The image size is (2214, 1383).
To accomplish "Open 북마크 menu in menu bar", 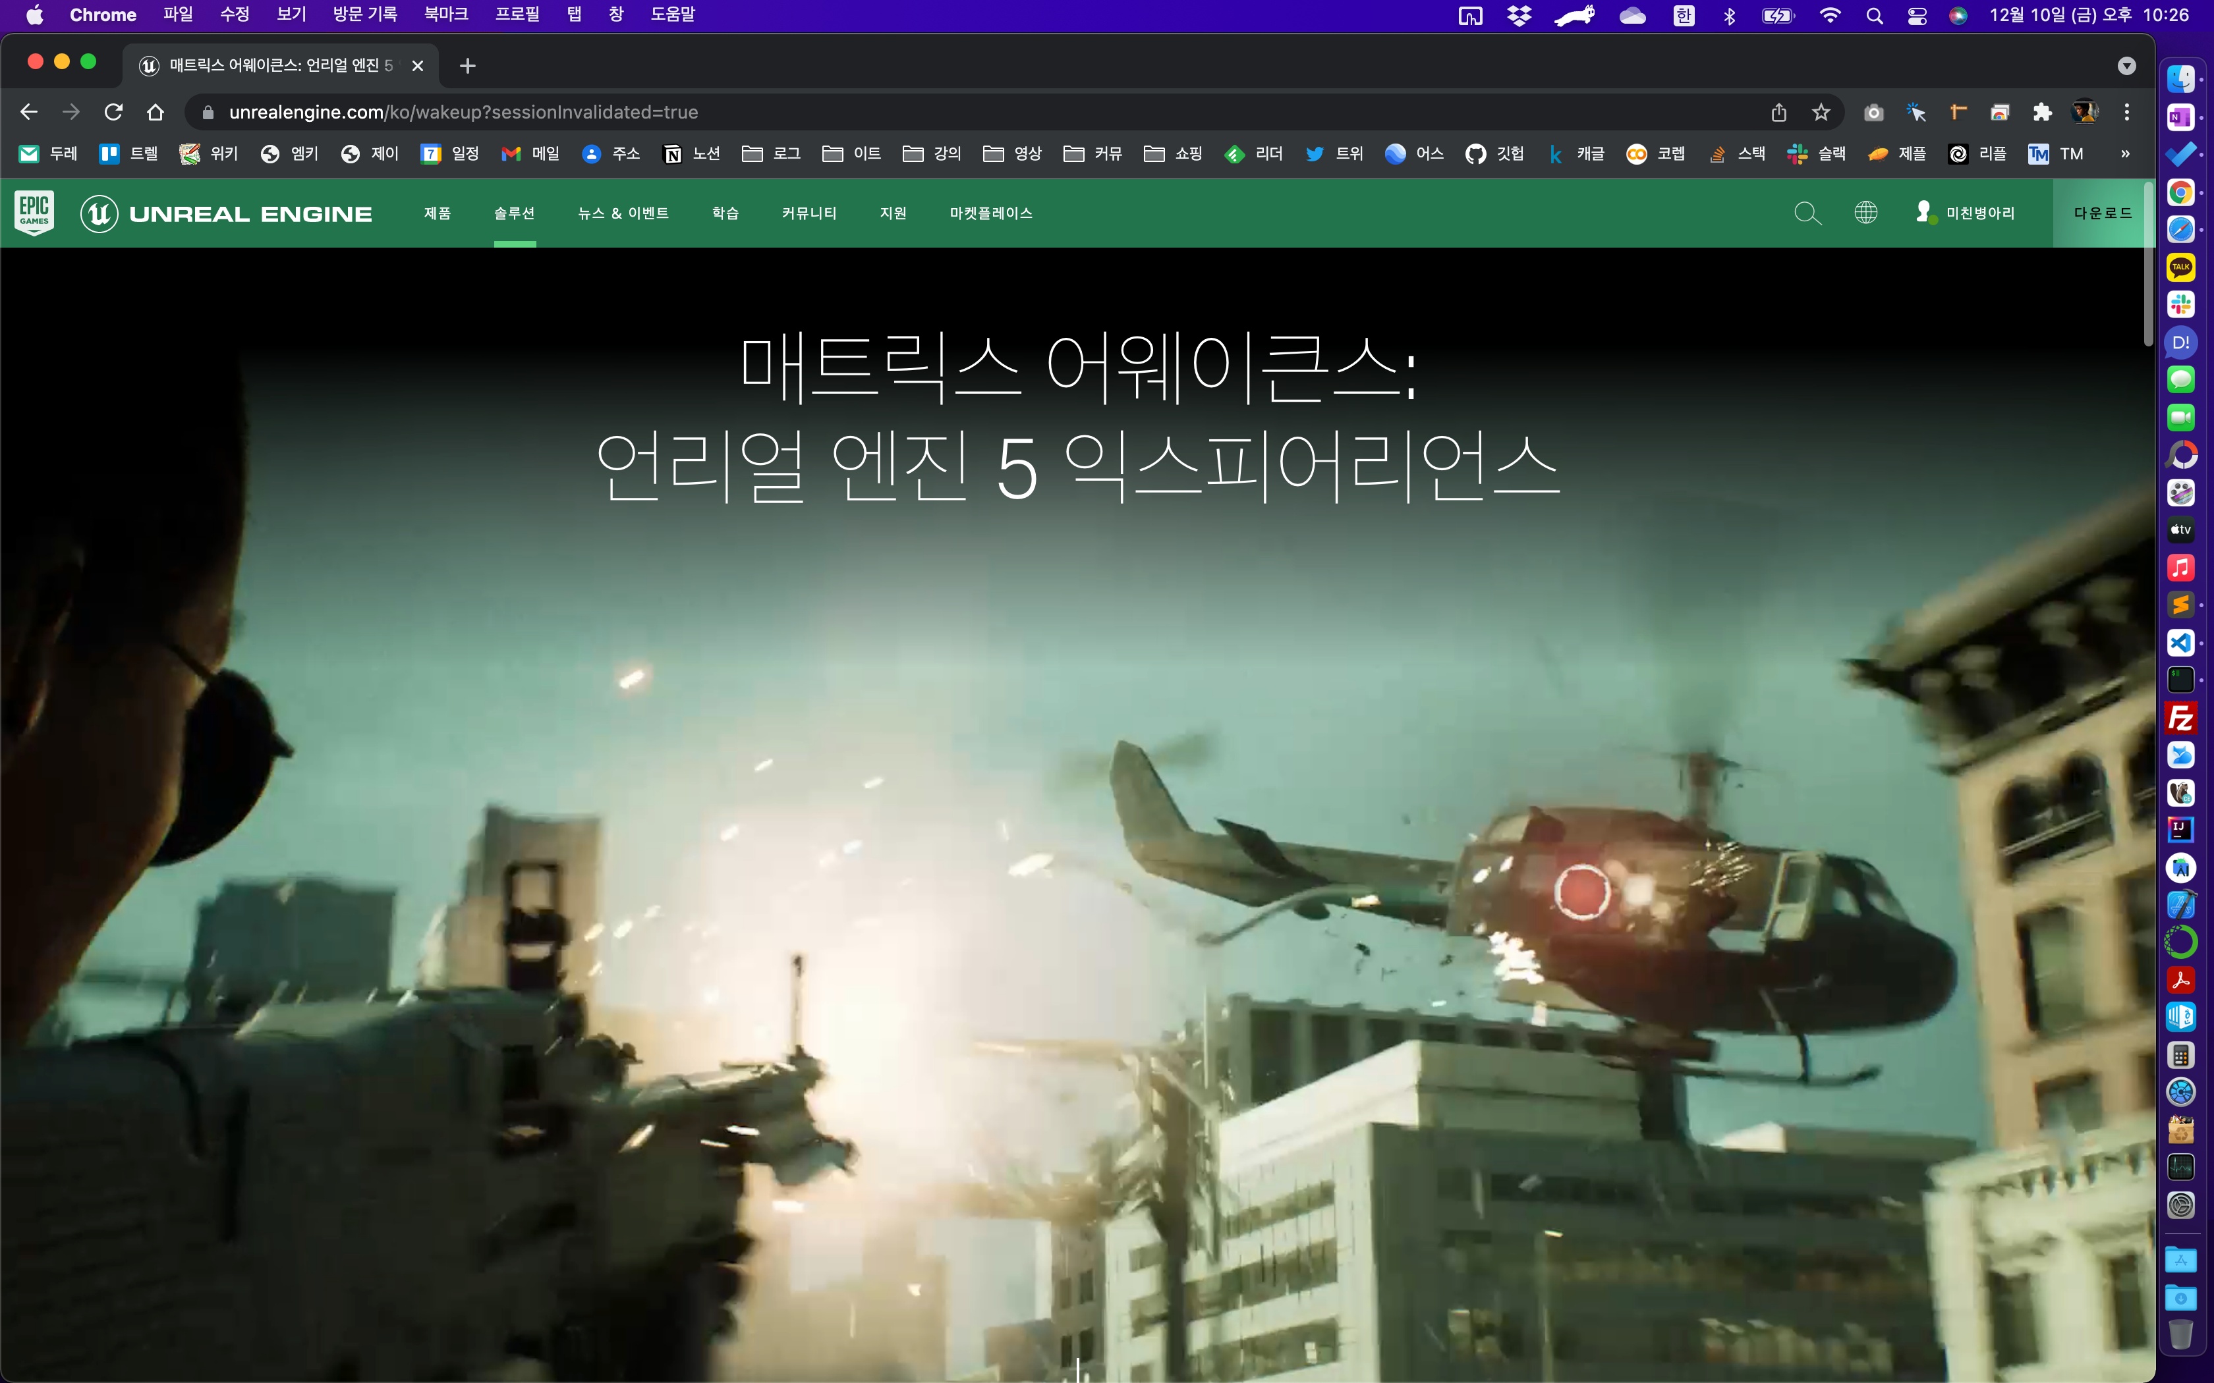I will (445, 14).
